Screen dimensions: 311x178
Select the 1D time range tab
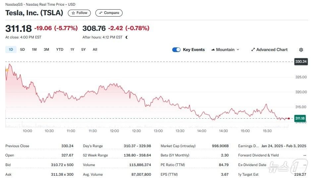(x=11, y=50)
